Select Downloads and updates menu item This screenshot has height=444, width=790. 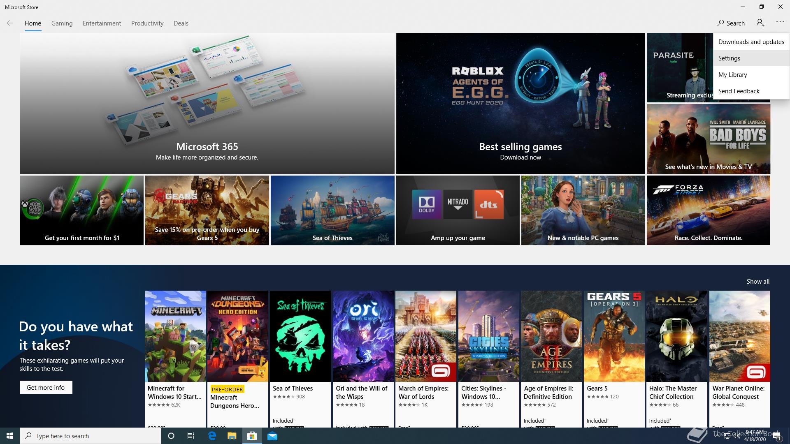tap(751, 42)
